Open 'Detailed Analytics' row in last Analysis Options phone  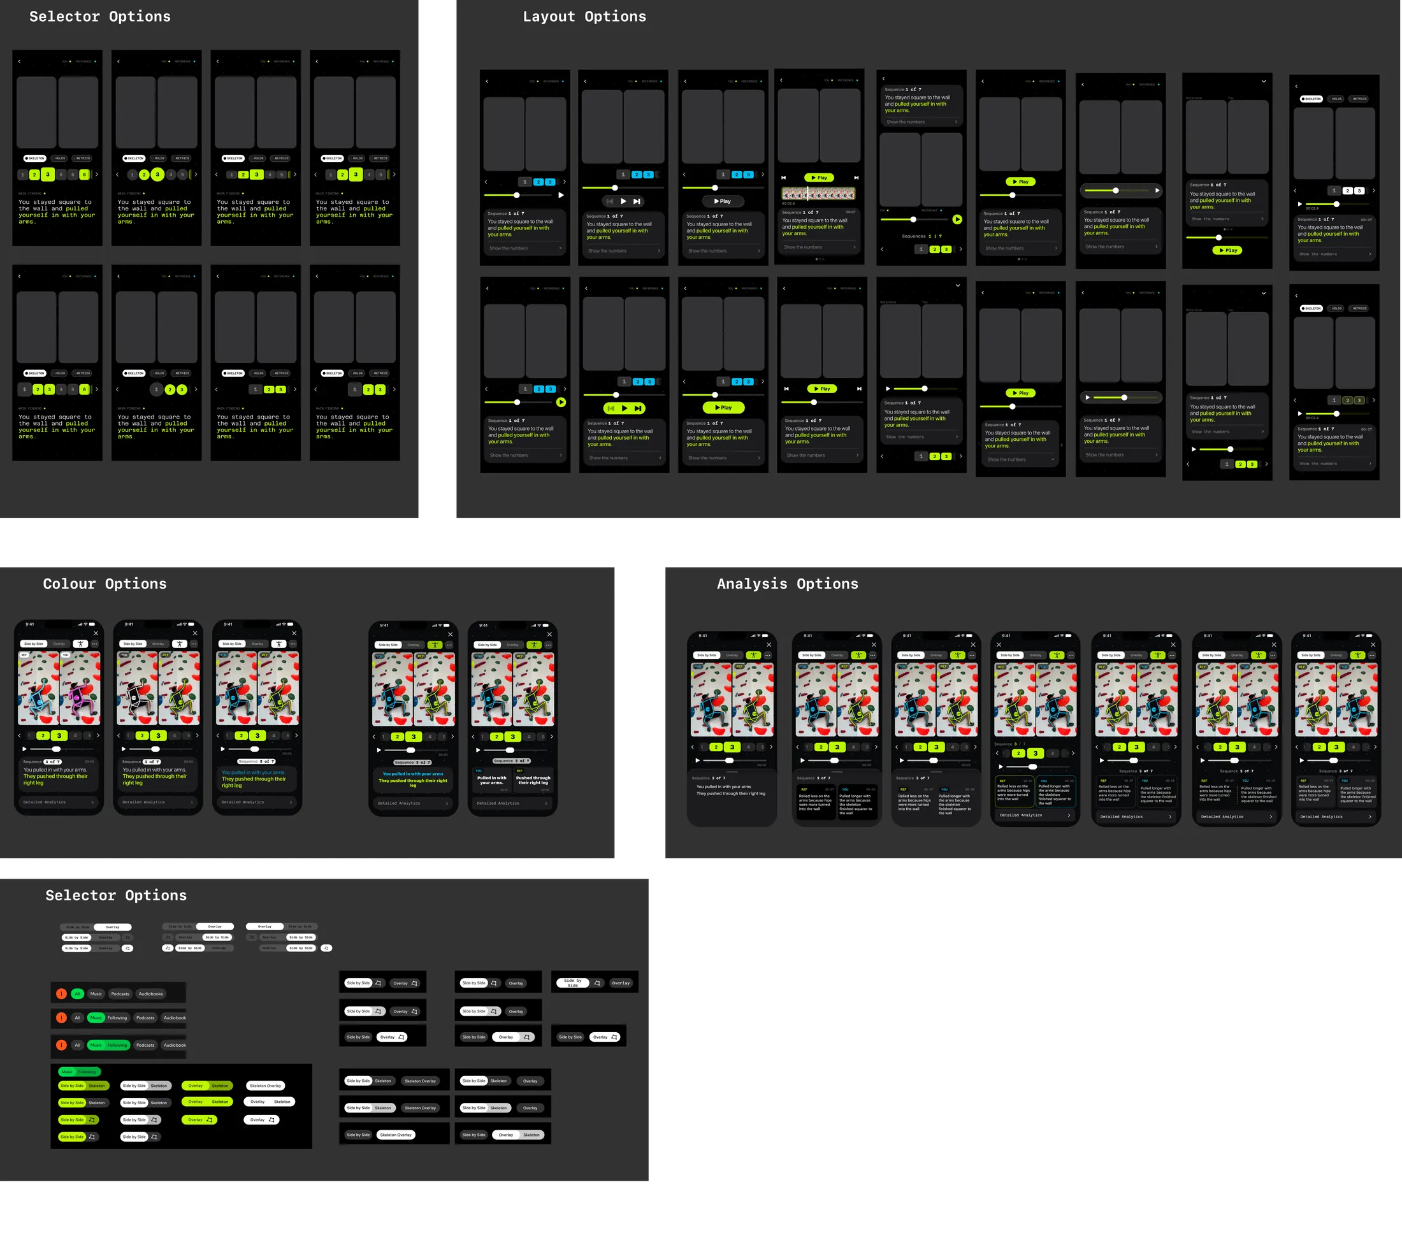tap(1336, 817)
